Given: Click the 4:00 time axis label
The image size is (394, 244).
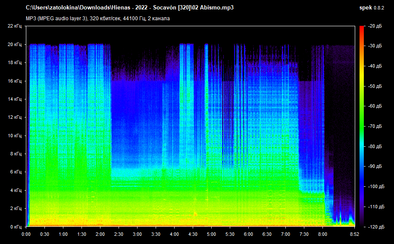Looking at the screenshot, I should click(174, 234).
